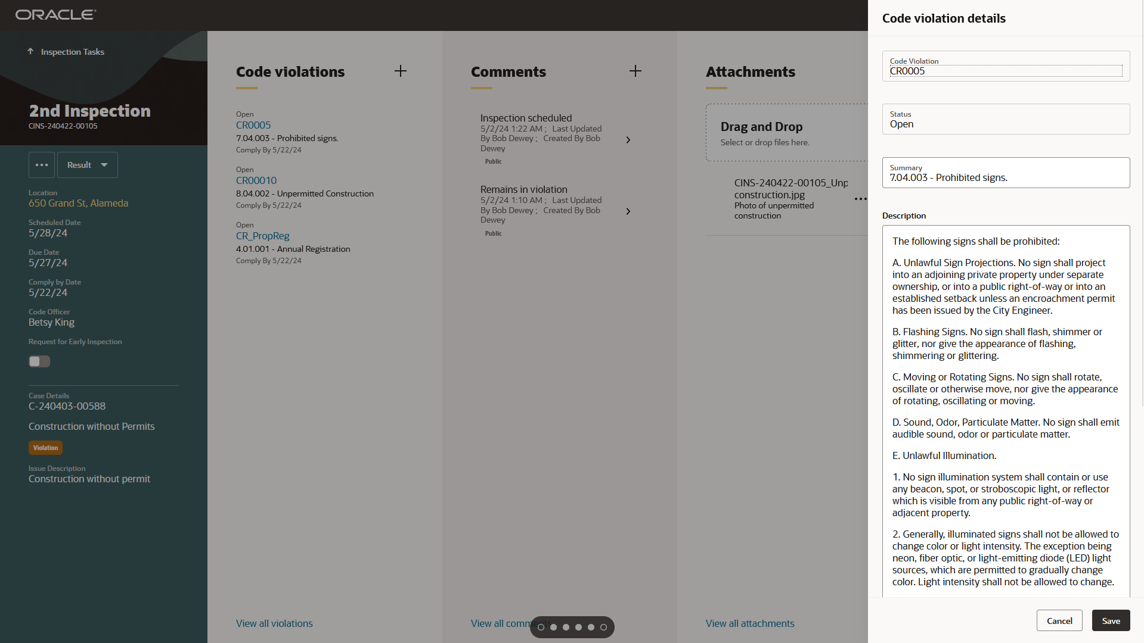Open violation CR_PropReg
This screenshot has height=643, width=1144.
[x=262, y=236]
